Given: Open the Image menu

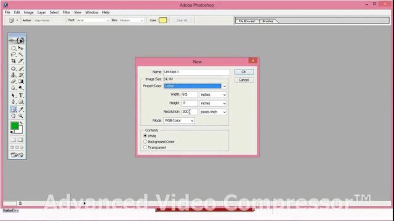Looking at the screenshot, I should tap(29, 12).
